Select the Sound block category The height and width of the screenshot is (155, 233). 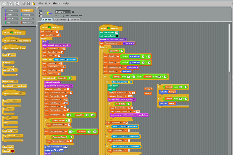coord(11,19)
